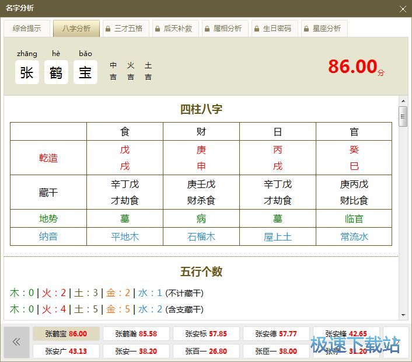The height and width of the screenshot is (362, 412).
Task: Click the pinyin bǎo
Action: [x=85, y=53]
